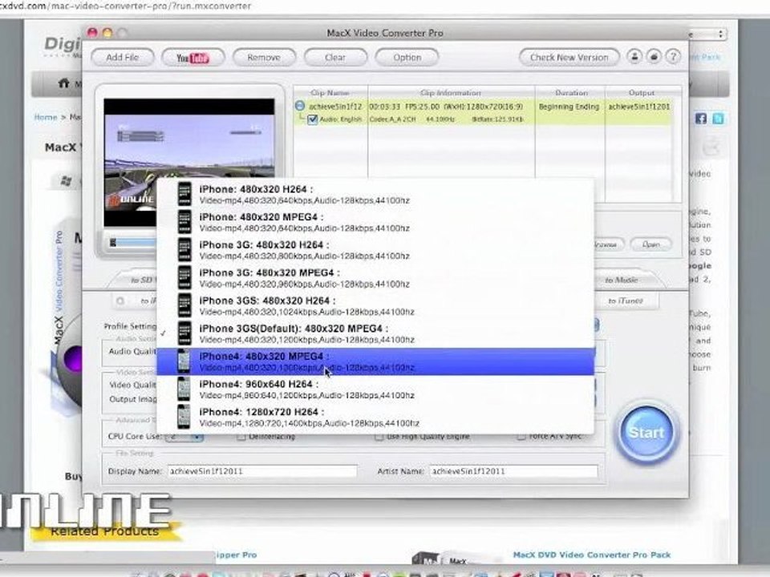Switch to the to Music tab
Image resolution: width=770 pixels, height=577 pixels.
click(x=621, y=280)
